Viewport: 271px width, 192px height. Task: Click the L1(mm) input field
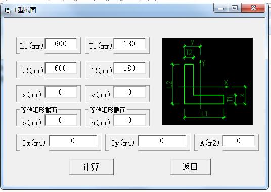[61, 44]
